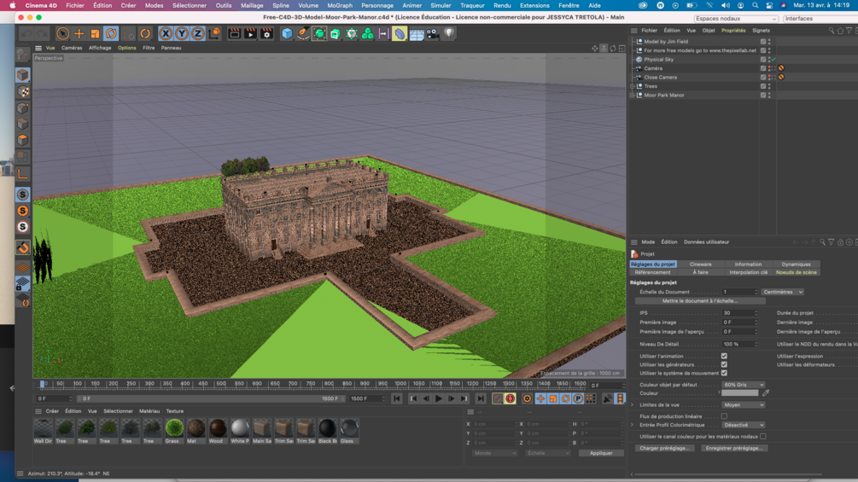Screen dimensions: 858x482
Task: Open the Moyen view limits dropdown
Action: coord(743,405)
